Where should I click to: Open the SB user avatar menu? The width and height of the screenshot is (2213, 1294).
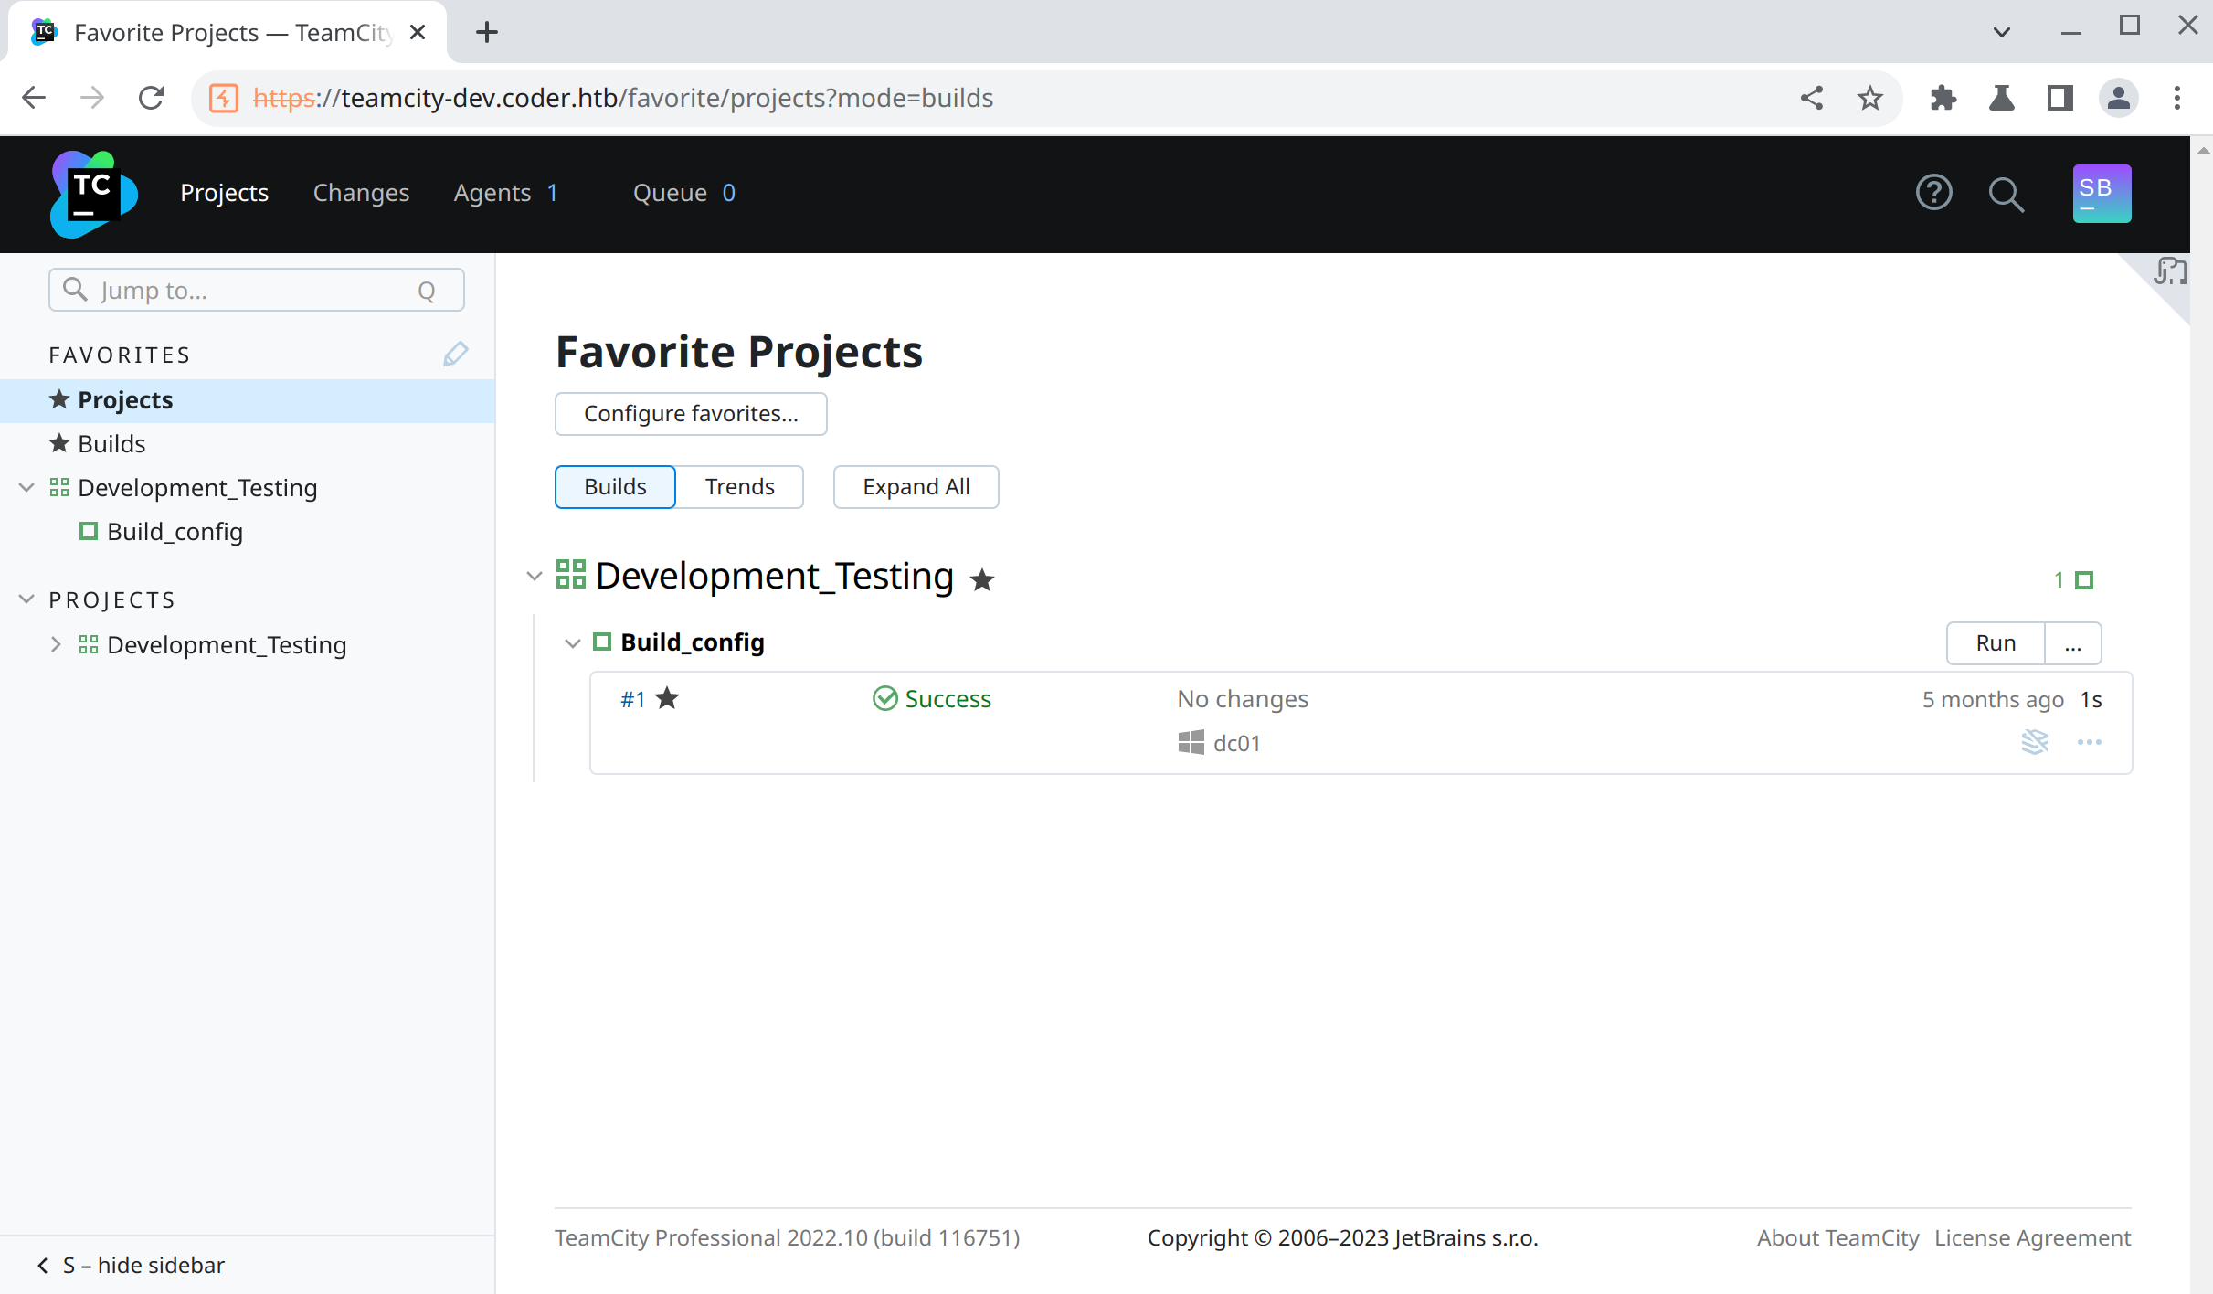pos(2102,194)
